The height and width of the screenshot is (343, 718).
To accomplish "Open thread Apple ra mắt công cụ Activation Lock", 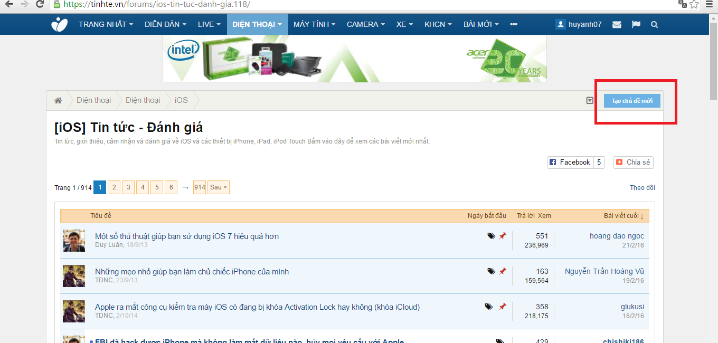I will (257, 307).
